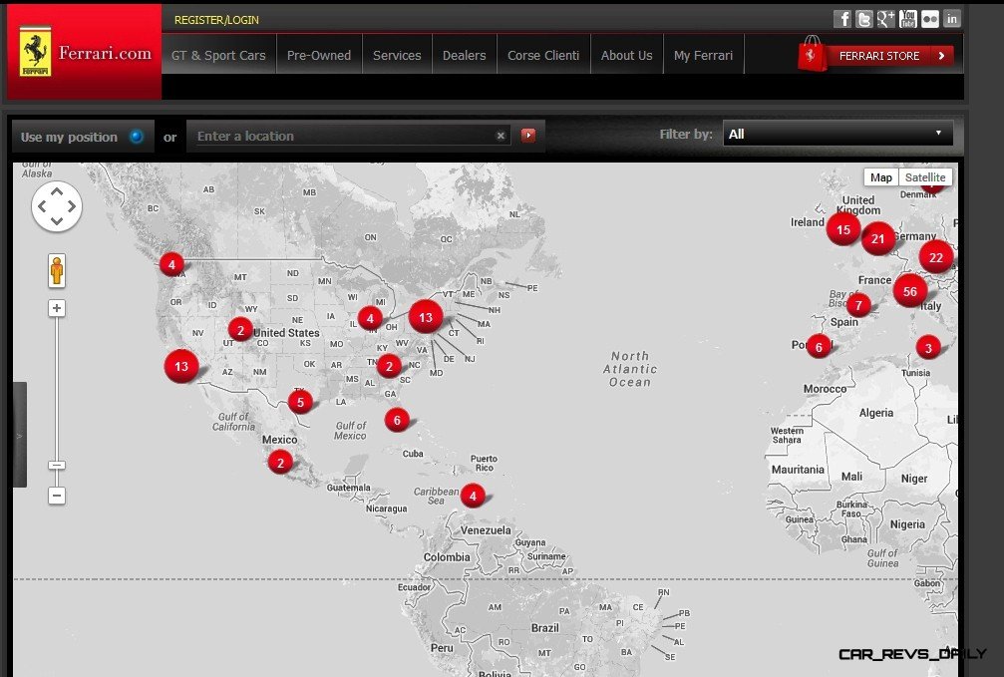Screen dimensions: 1004x677
Task: Open the GT & Sport Cars menu
Action: [x=218, y=55]
